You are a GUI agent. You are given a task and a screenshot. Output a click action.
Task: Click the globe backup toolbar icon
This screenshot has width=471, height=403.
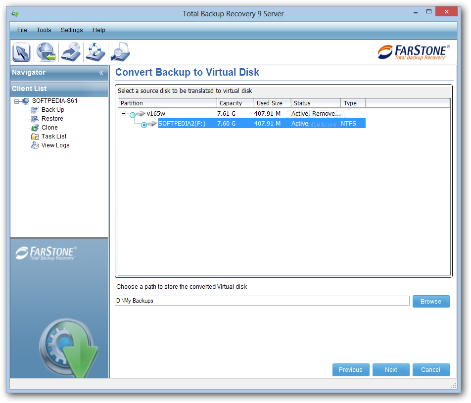[x=47, y=52]
